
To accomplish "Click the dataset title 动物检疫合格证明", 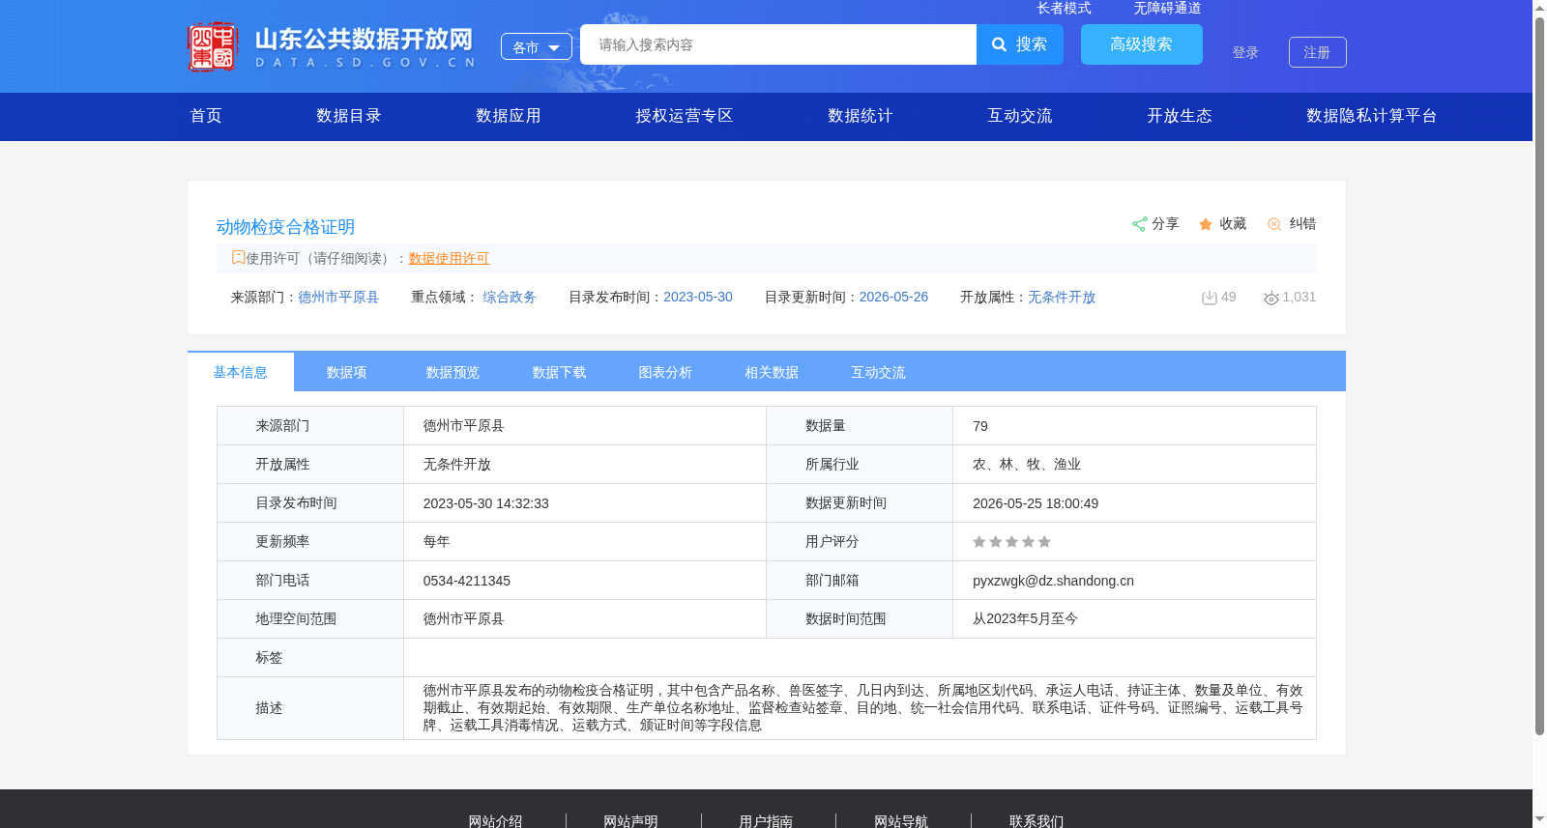I will [x=285, y=227].
